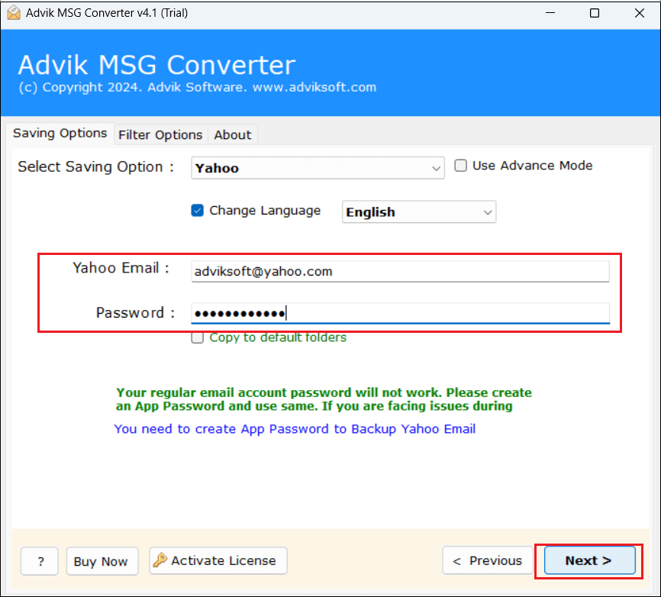Go back using the Previous button
This screenshot has height=597, width=661.
487,560
